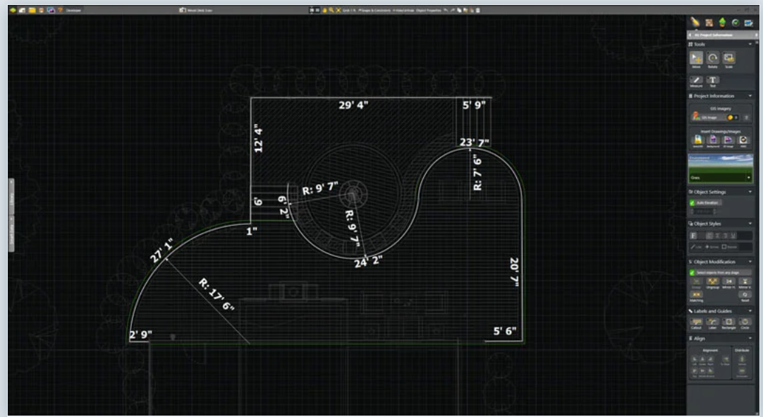Click the 29' 4" dimension label
The image size is (763, 417).
coord(354,104)
